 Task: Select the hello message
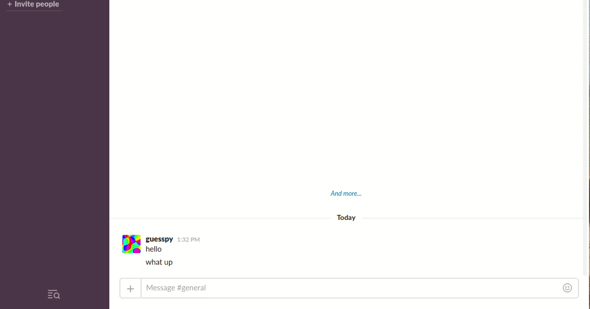click(x=154, y=249)
